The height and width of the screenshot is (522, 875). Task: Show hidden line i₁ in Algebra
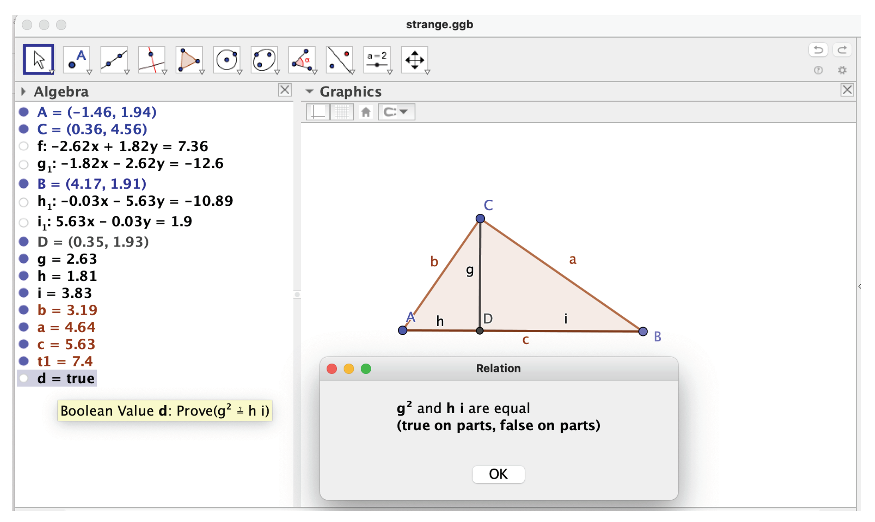[24, 222]
